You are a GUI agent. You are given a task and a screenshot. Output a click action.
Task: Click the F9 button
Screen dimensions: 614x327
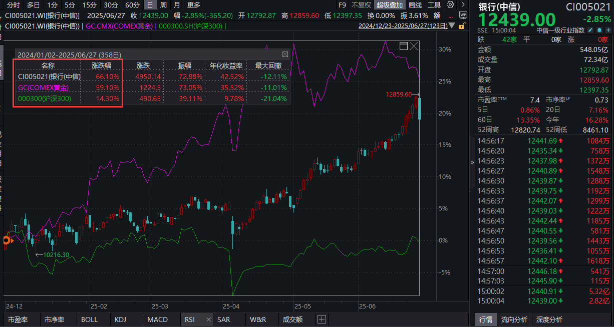tap(342, 5)
